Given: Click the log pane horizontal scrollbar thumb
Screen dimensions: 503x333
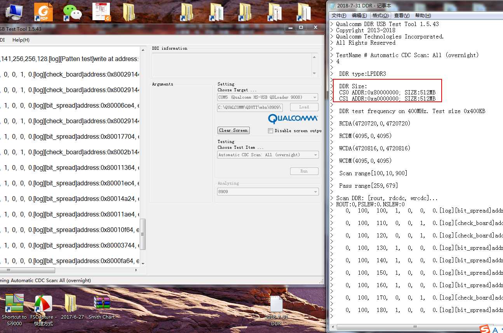Looking at the screenshot, I should coord(28,270).
